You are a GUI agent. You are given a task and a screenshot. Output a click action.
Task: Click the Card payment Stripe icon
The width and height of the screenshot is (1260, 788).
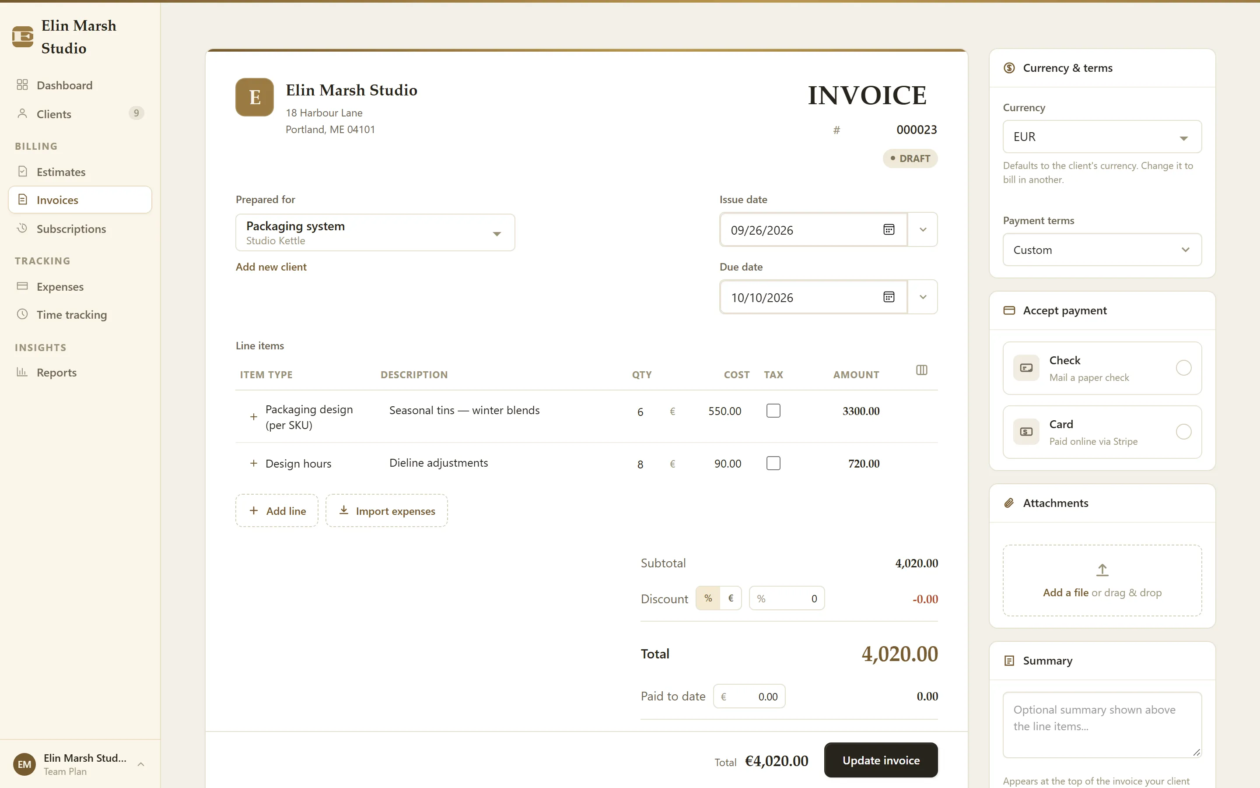pyautogui.click(x=1026, y=432)
